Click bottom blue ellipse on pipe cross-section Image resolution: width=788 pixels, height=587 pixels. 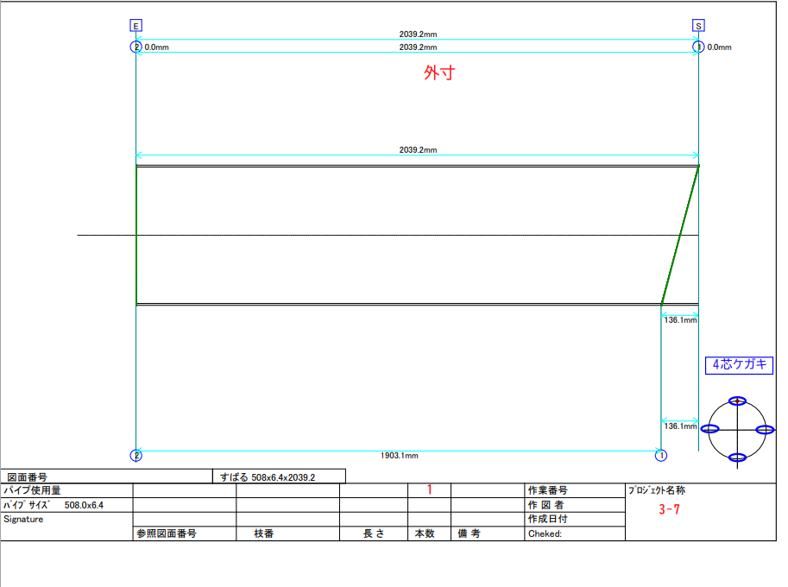[x=736, y=458]
